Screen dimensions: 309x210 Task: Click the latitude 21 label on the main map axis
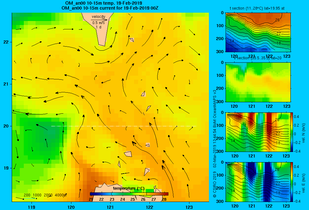coord(6,84)
